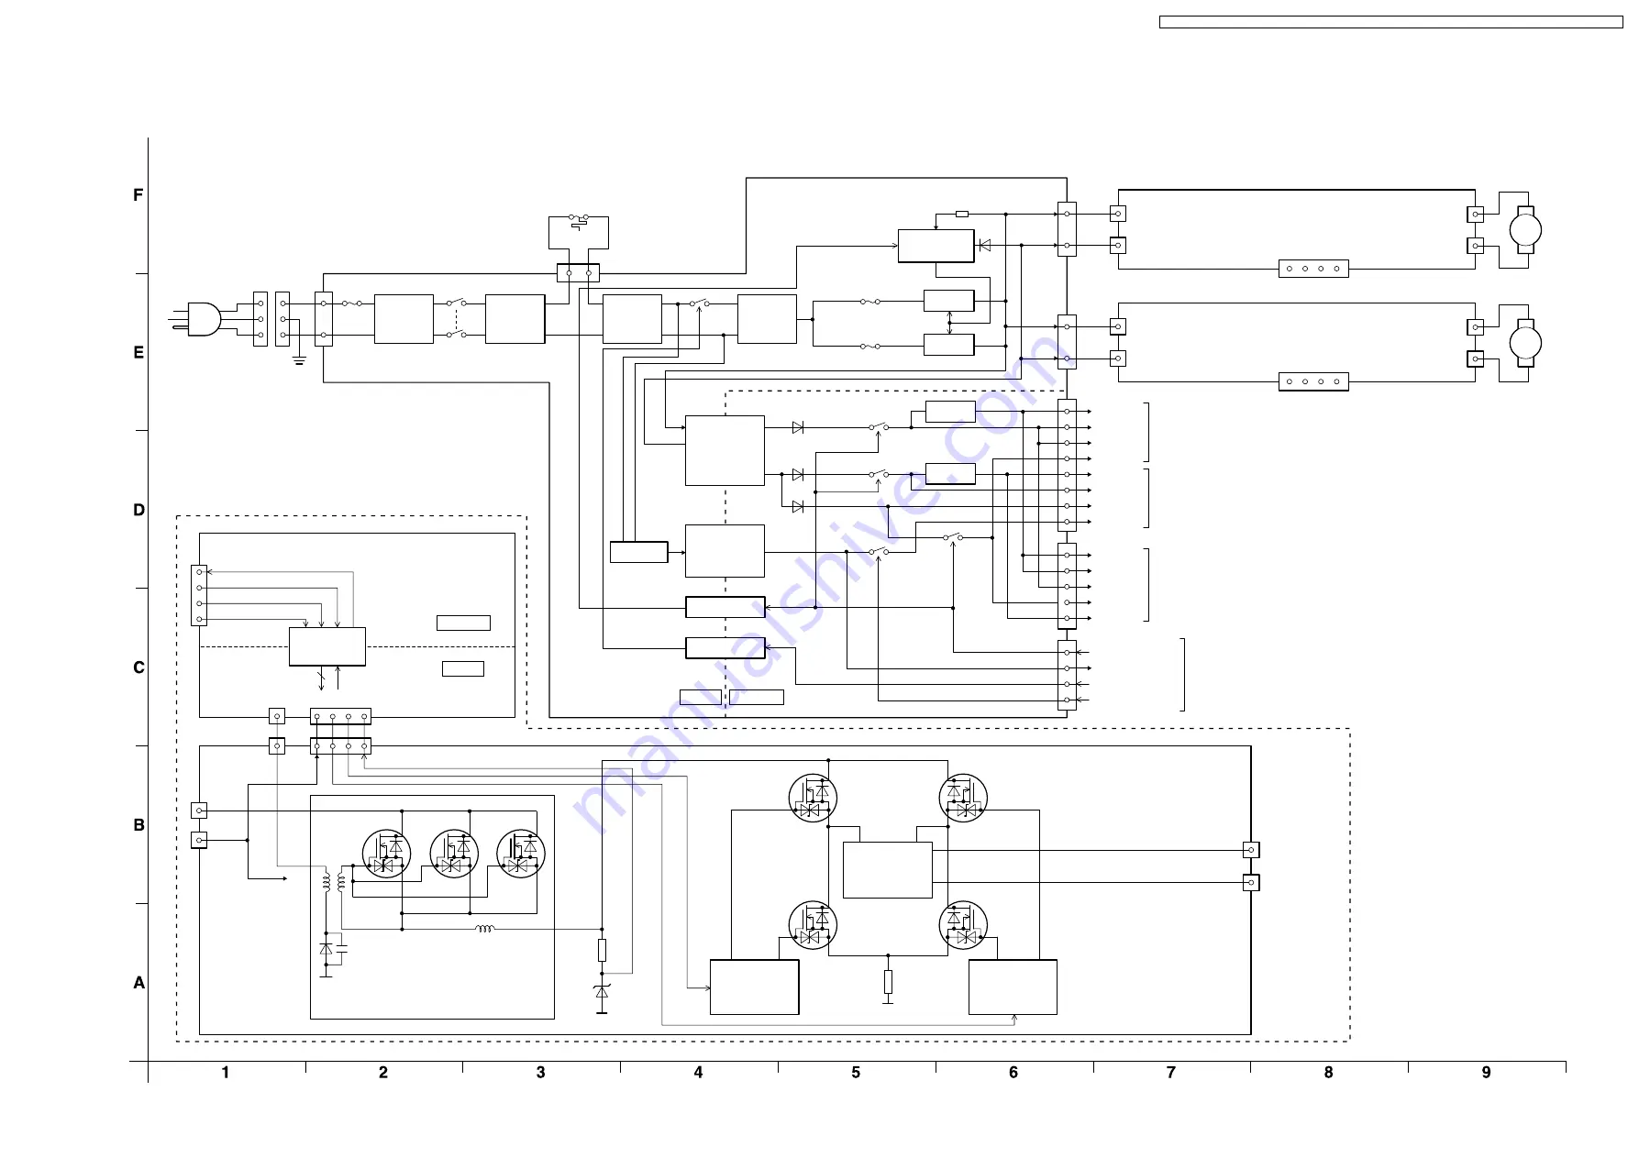Click column number 8

point(1328,1073)
